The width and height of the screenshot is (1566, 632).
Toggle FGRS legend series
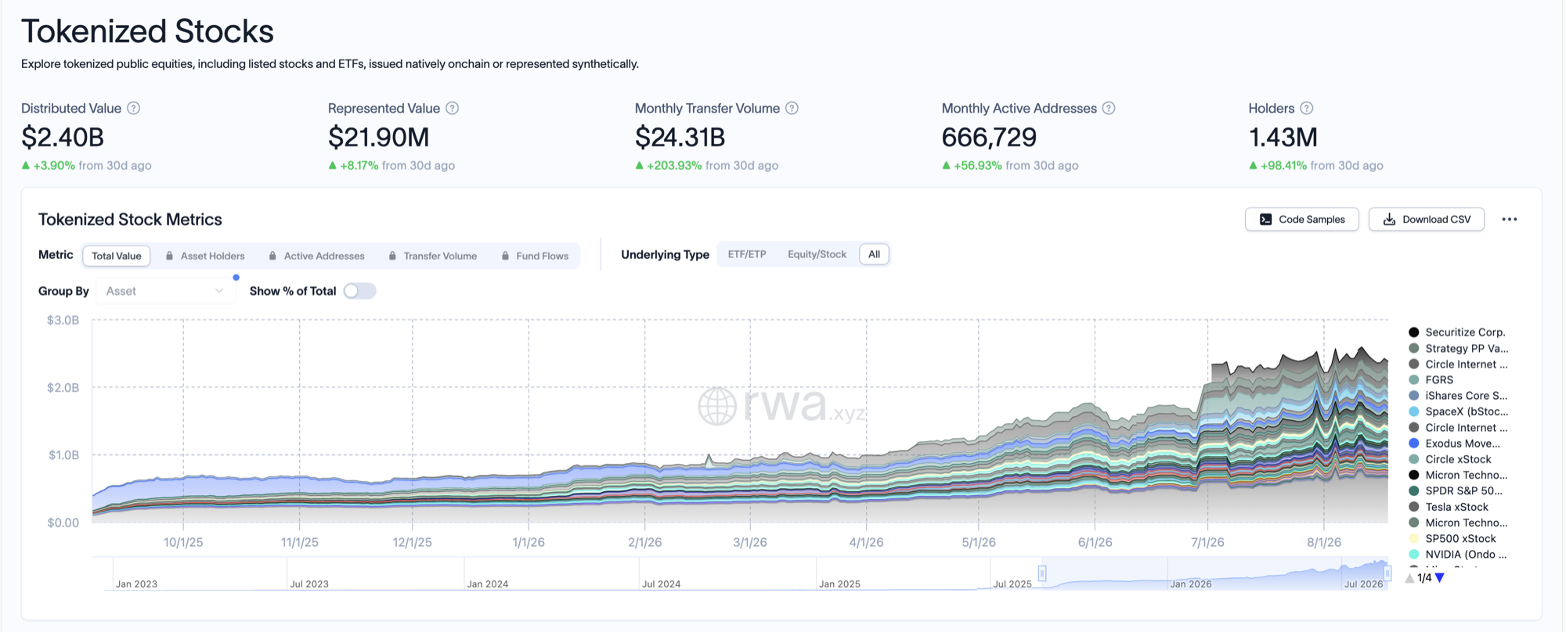(x=1431, y=380)
